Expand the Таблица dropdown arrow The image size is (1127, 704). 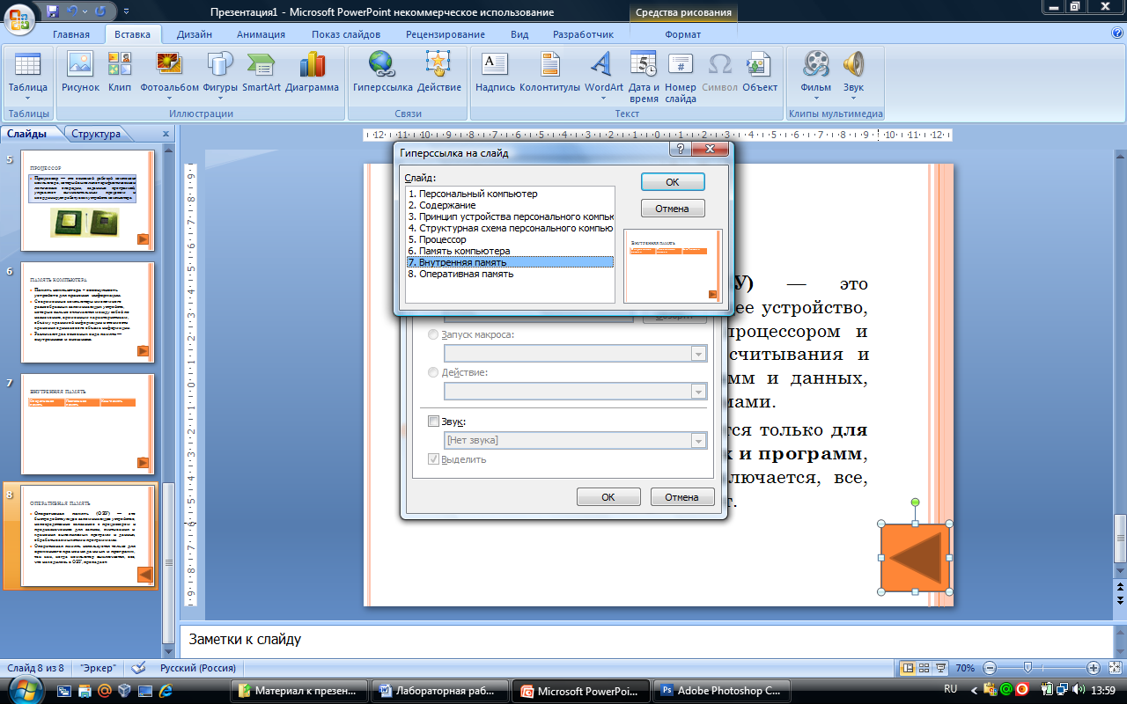pos(27,99)
